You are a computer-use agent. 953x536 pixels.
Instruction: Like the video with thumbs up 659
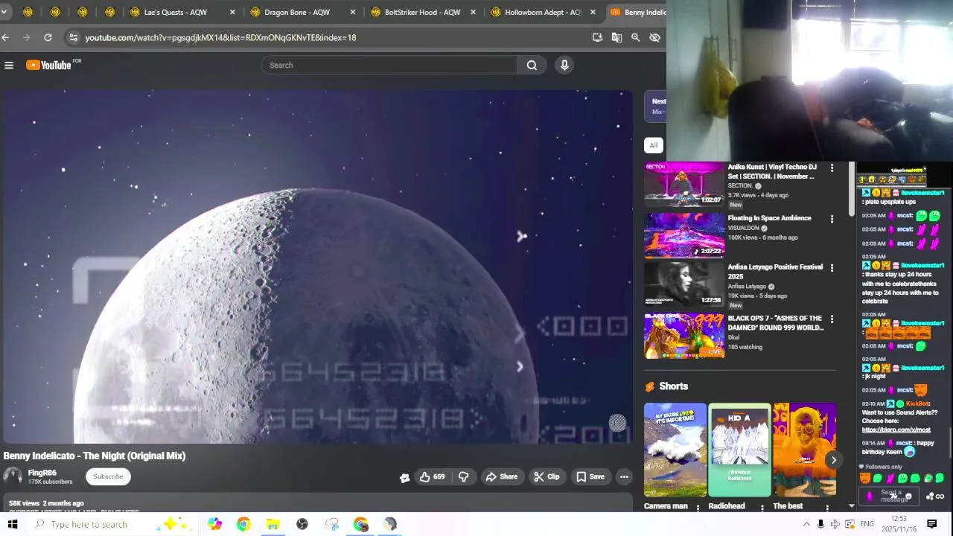pyautogui.click(x=432, y=476)
